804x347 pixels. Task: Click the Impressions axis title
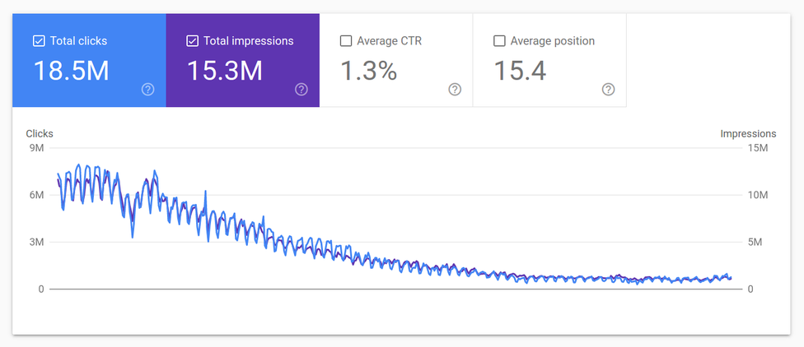748,133
